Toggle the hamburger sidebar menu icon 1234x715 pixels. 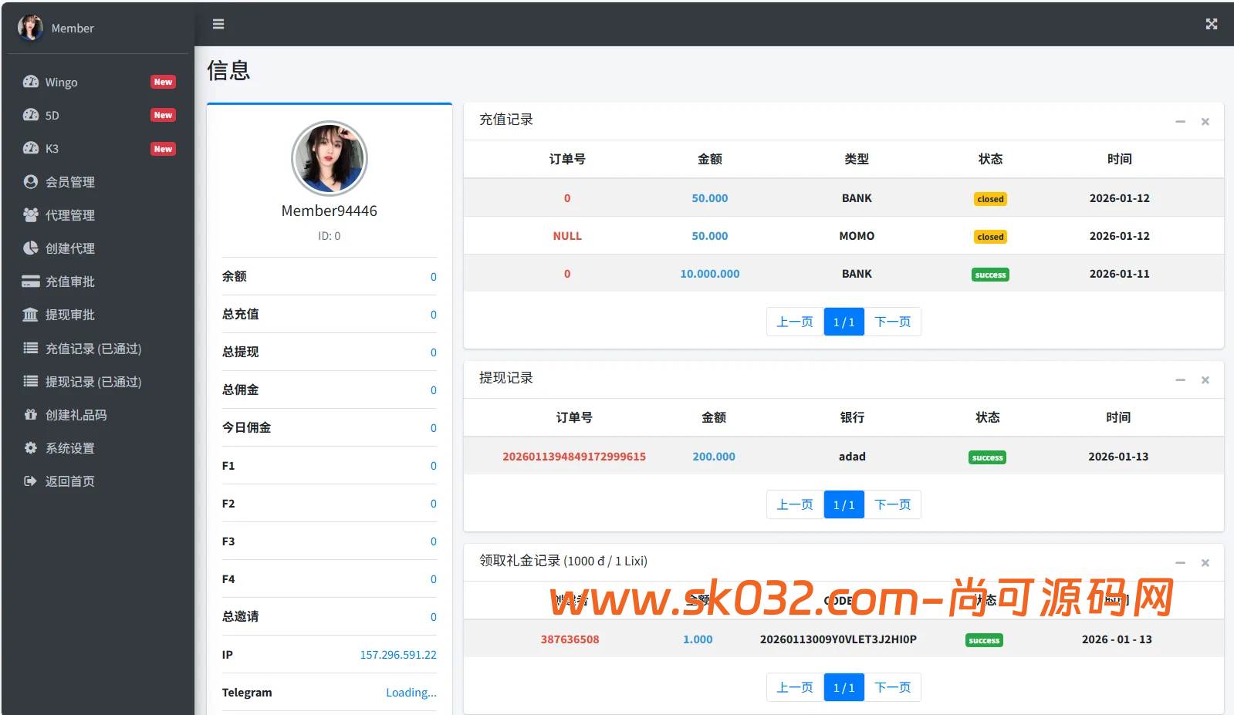218,24
